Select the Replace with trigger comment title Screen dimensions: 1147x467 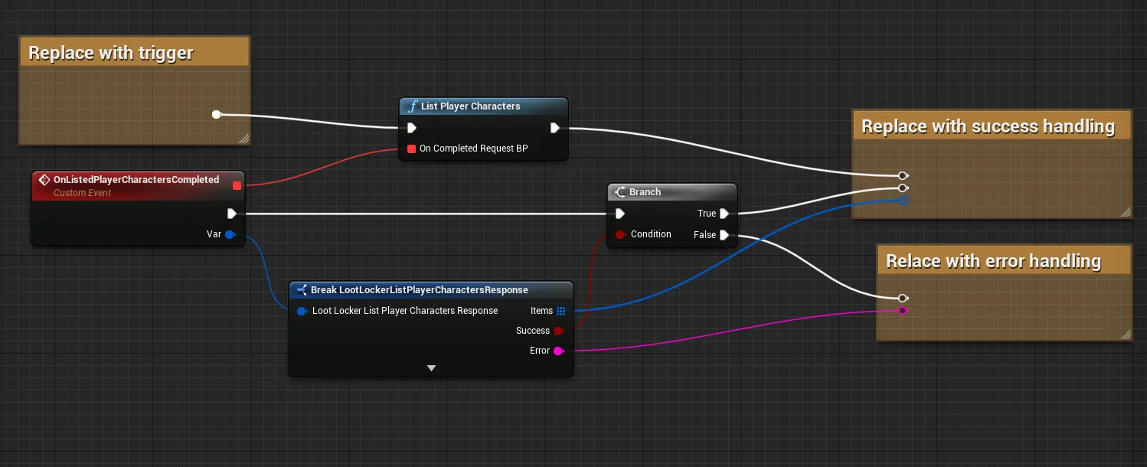pos(111,53)
